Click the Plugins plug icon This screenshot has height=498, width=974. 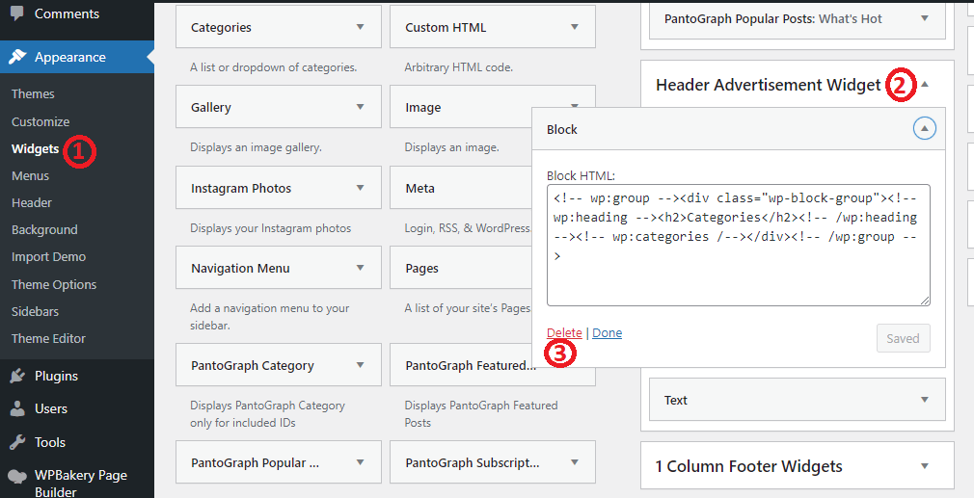[17, 376]
